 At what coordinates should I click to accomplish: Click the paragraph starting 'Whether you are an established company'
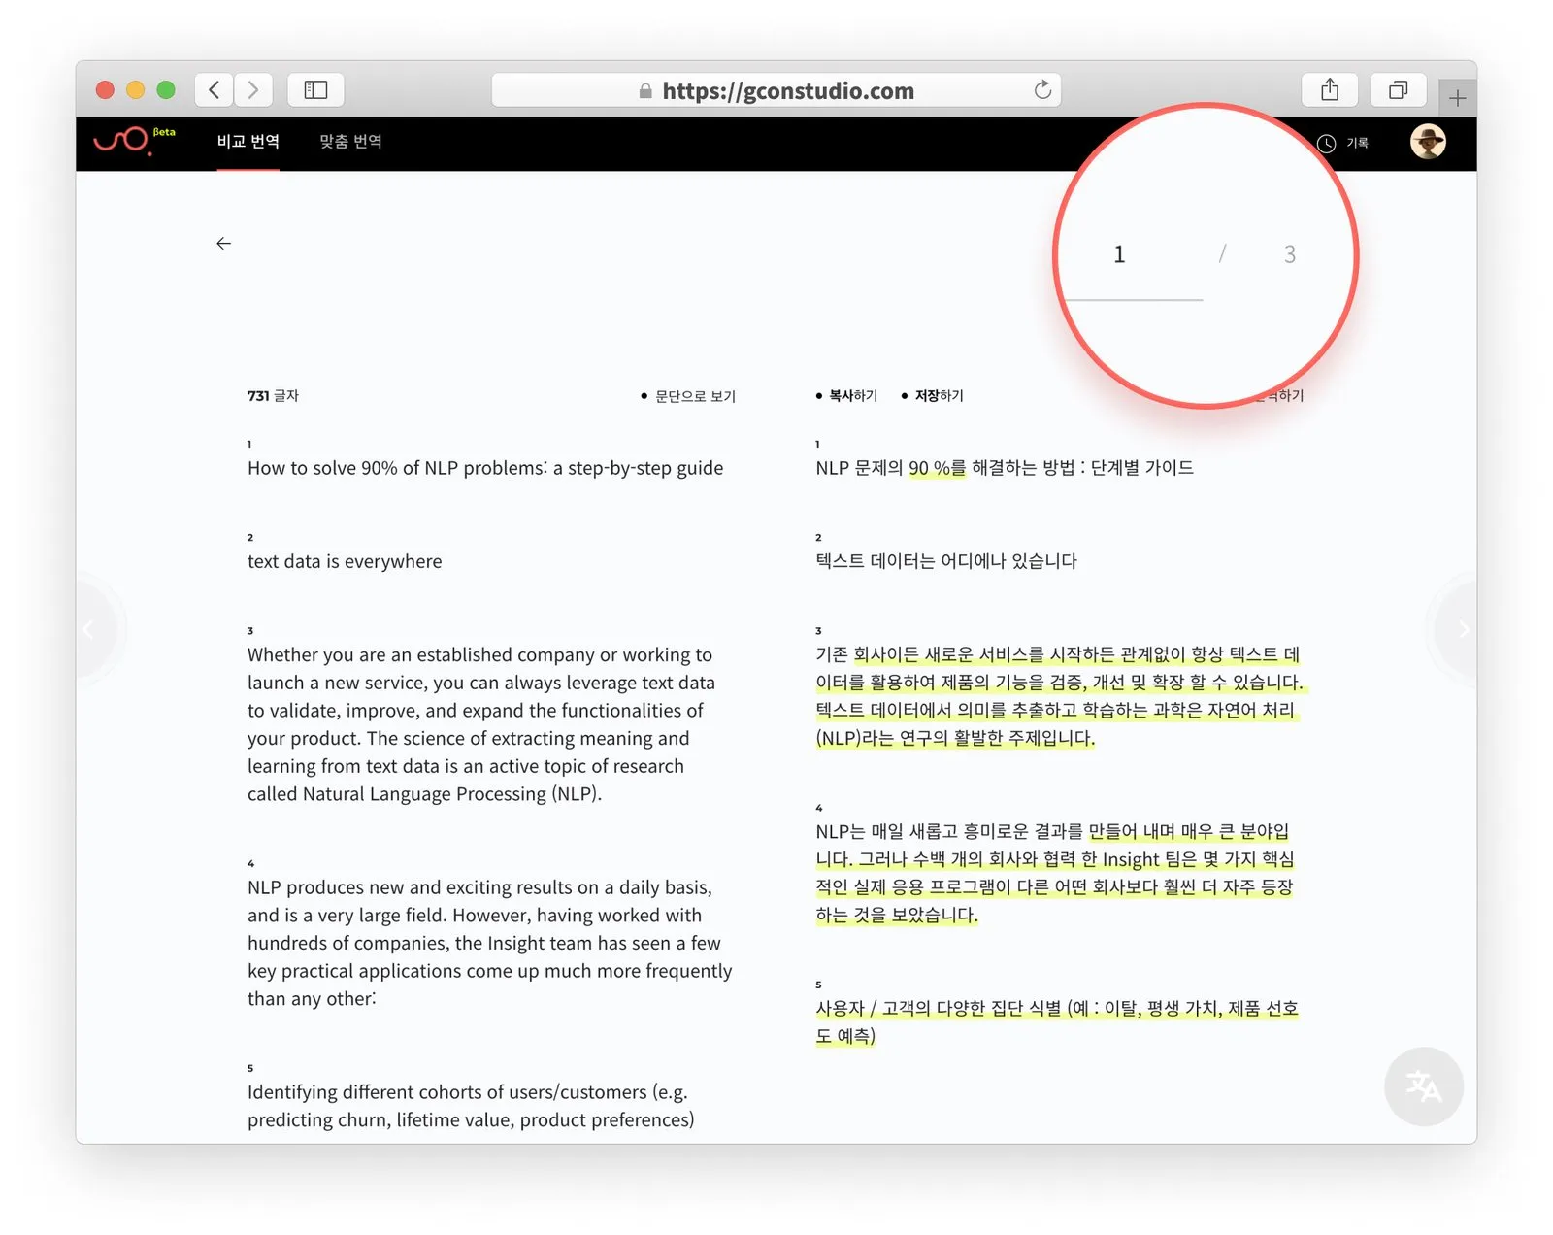point(481,724)
